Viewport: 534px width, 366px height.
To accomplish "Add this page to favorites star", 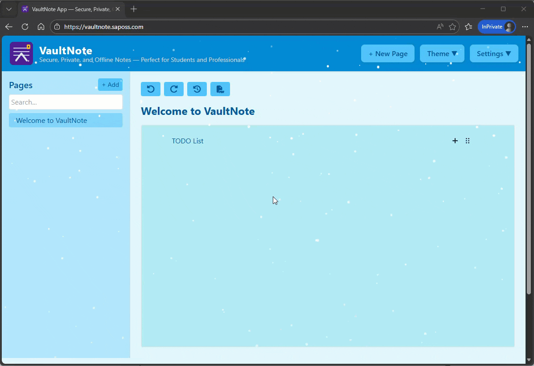I will 452,27.
